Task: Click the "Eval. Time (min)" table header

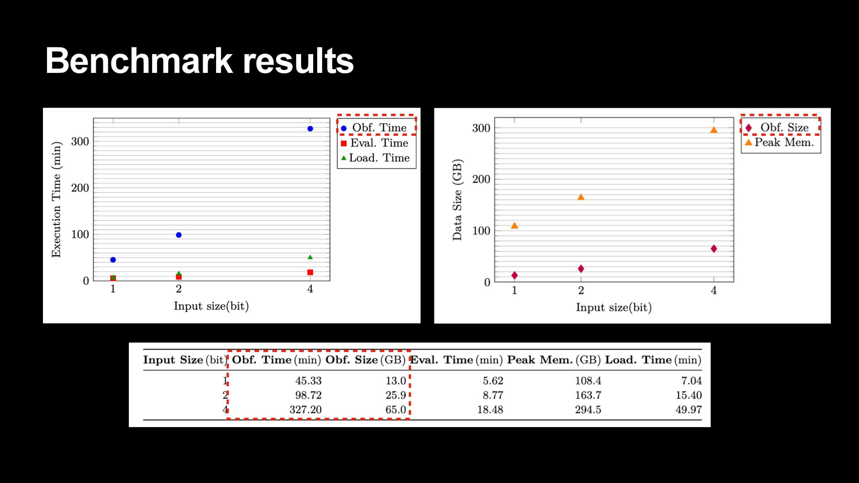Action: pyautogui.click(x=456, y=360)
